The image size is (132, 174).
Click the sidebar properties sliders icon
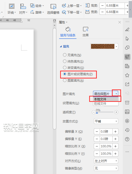(x=127, y=57)
